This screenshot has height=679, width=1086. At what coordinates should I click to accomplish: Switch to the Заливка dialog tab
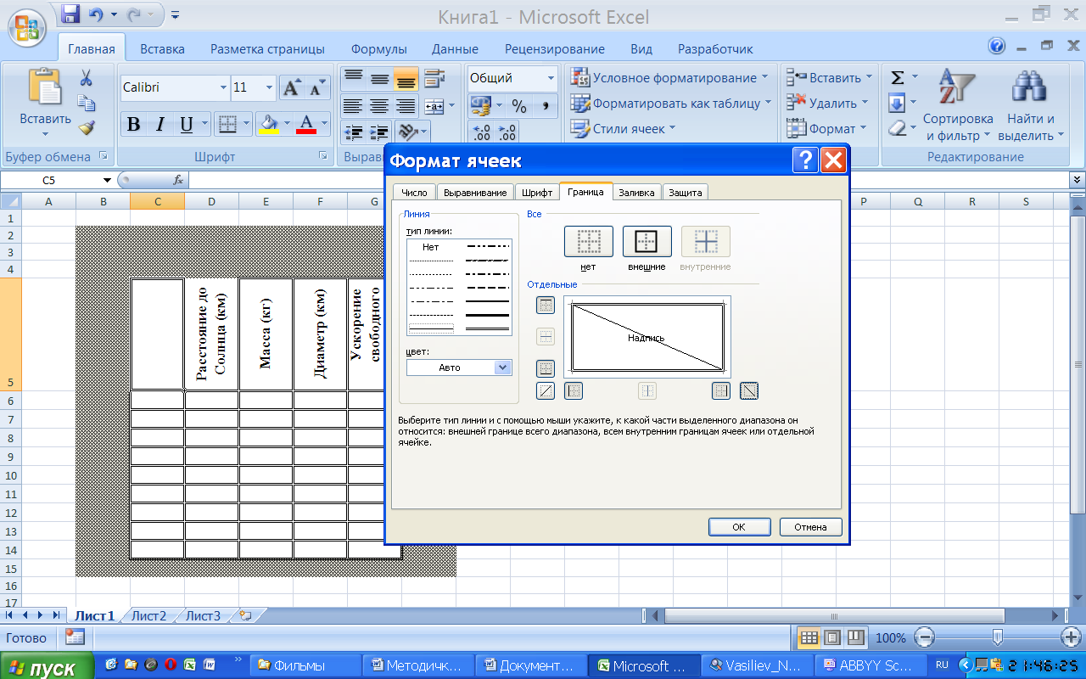click(636, 193)
